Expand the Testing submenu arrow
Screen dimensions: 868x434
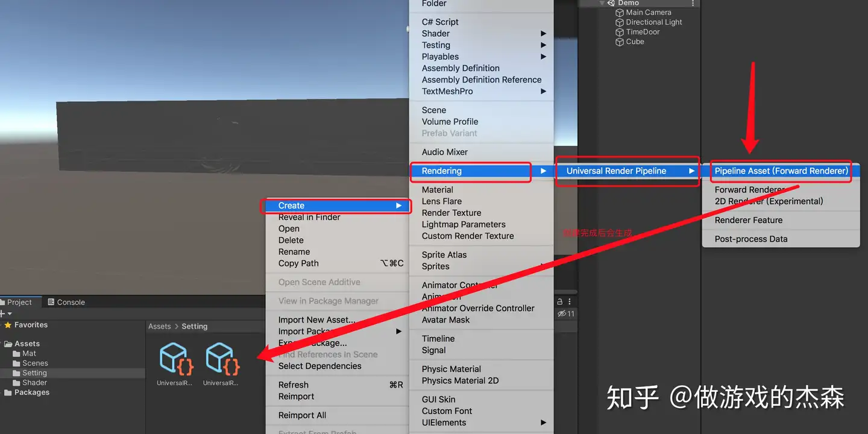[x=544, y=45]
